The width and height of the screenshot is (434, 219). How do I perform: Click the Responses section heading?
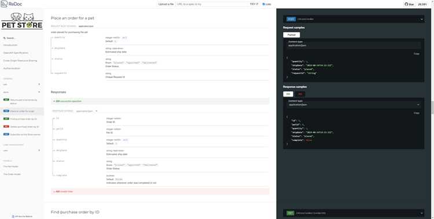click(x=58, y=92)
